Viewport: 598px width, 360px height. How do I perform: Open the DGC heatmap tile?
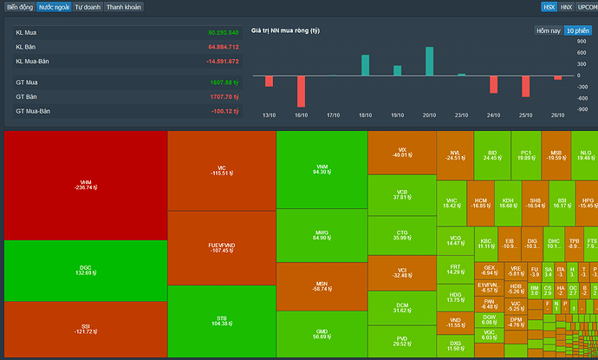point(86,271)
